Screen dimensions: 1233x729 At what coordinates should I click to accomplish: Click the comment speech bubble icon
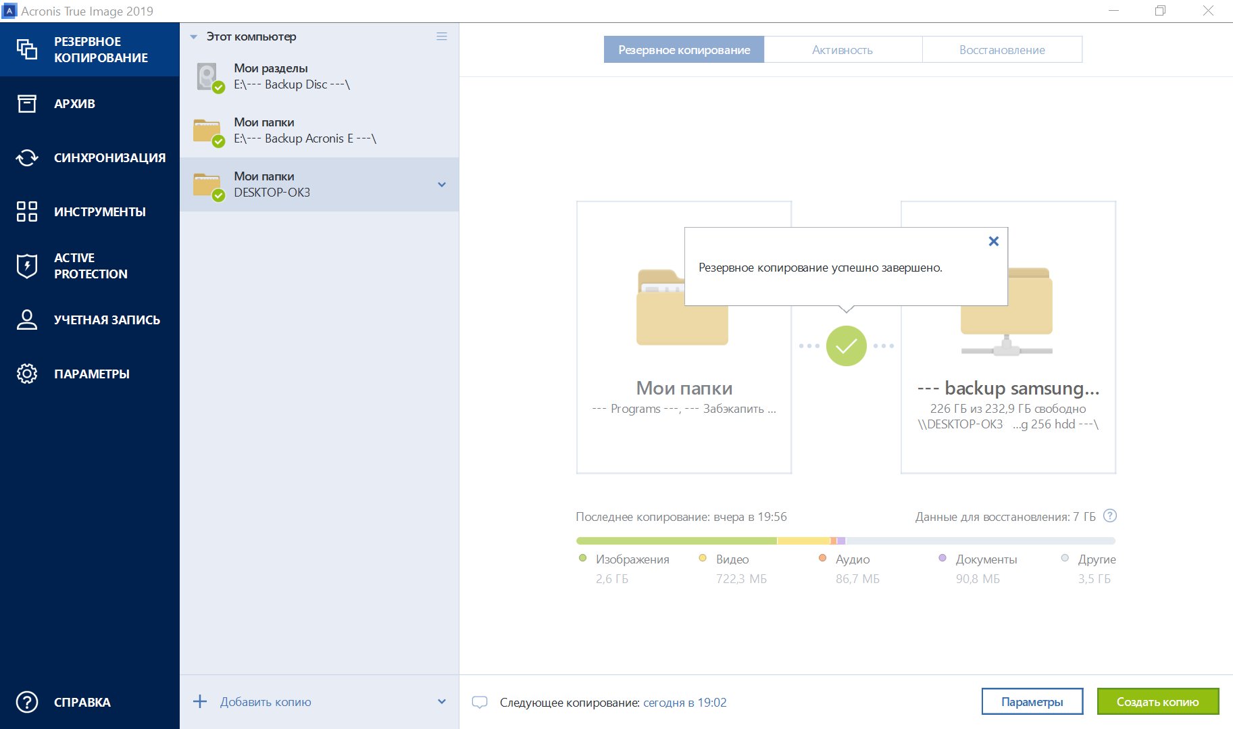[480, 703]
